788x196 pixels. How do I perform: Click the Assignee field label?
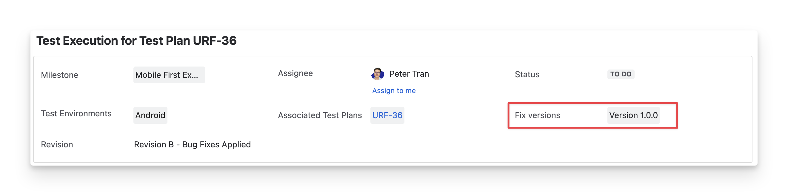[295, 73]
